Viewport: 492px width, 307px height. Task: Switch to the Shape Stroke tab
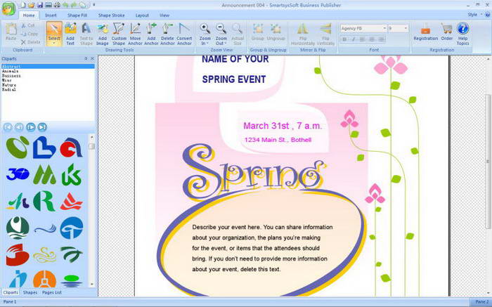coord(111,15)
